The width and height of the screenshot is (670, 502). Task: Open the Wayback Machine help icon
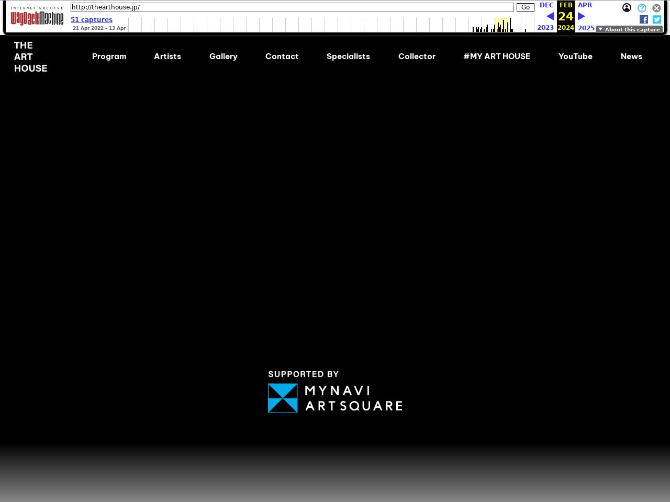[642, 8]
